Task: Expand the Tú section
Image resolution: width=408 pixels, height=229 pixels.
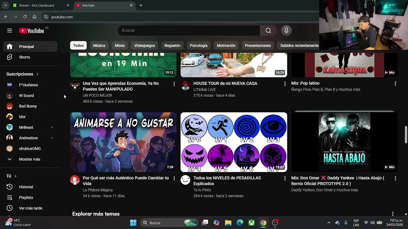Action: [11, 176]
